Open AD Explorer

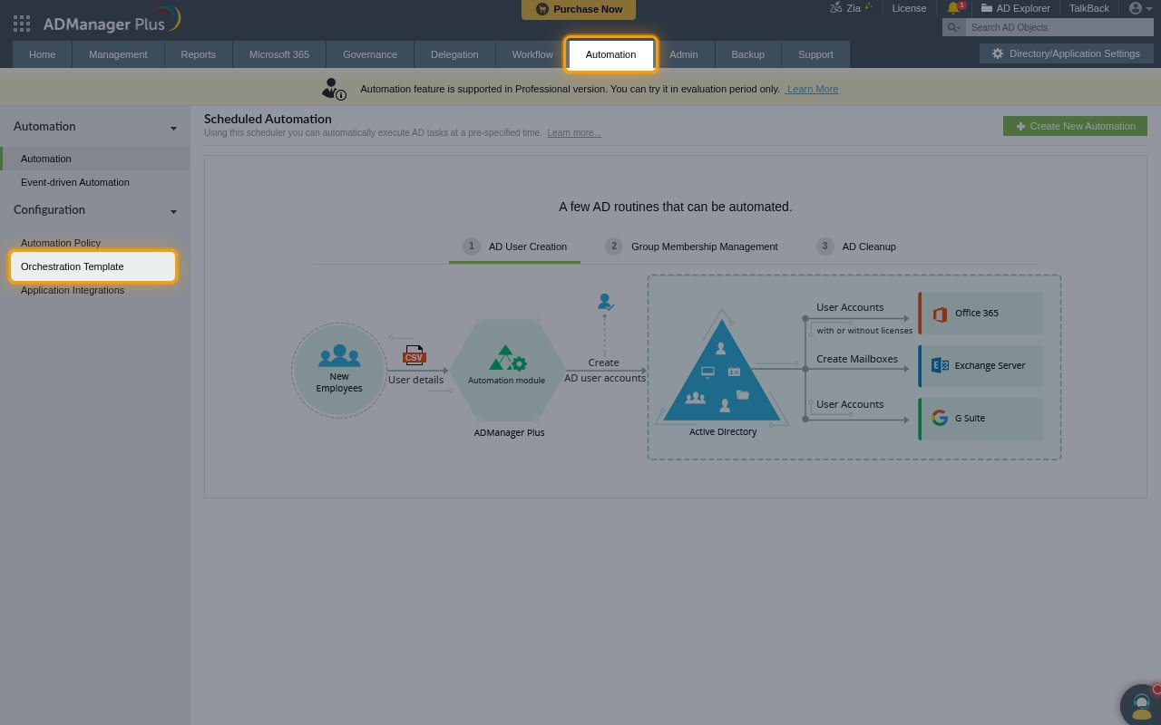pyautogui.click(x=1015, y=8)
